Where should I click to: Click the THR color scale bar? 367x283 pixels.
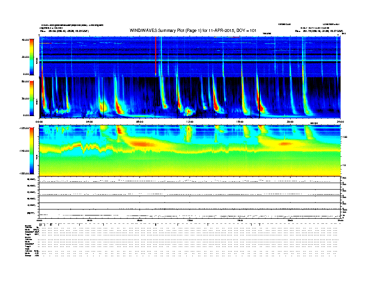click(32, 151)
